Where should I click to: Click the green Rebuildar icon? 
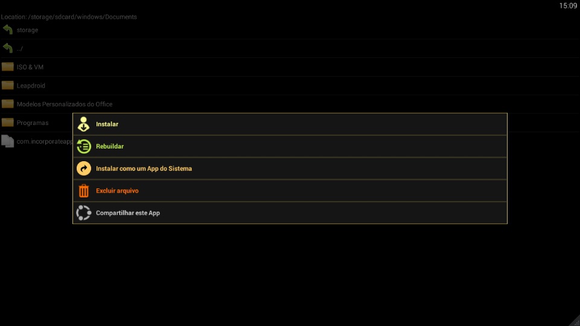click(84, 146)
